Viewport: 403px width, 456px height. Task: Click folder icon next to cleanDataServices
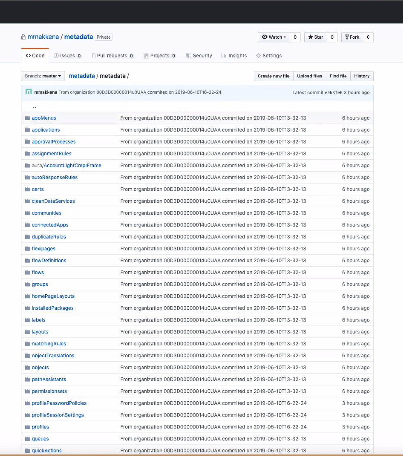28,201
